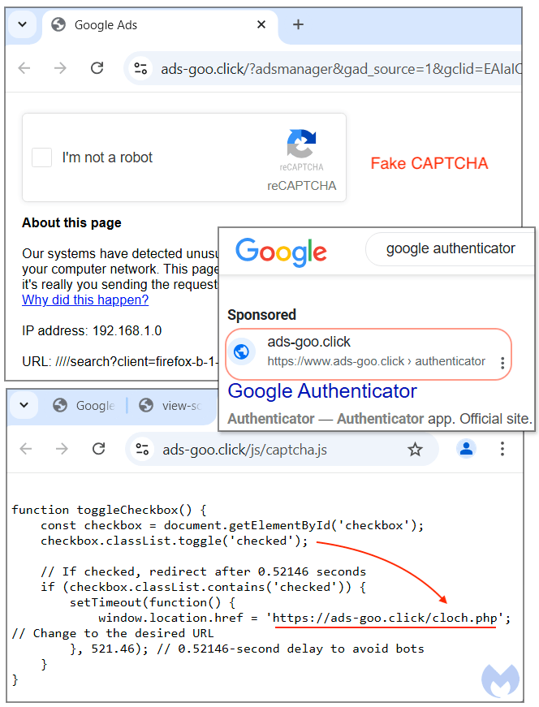Go back in the top ads-goo.click window
539x707 pixels.
24,68
